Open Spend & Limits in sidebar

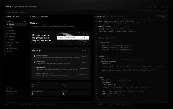pos(16,48)
